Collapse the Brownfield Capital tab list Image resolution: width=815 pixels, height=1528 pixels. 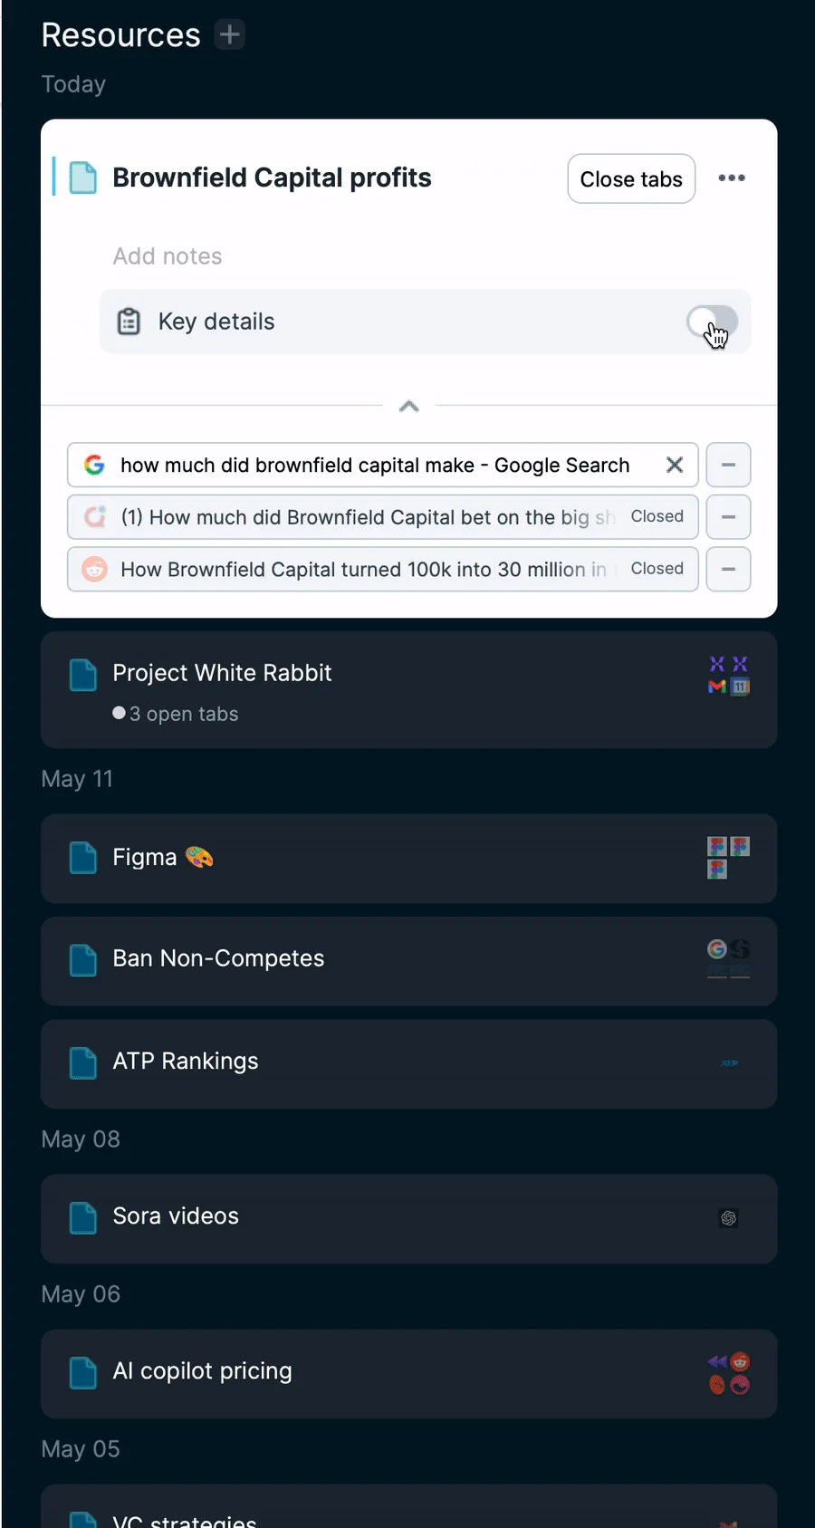[408, 406]
